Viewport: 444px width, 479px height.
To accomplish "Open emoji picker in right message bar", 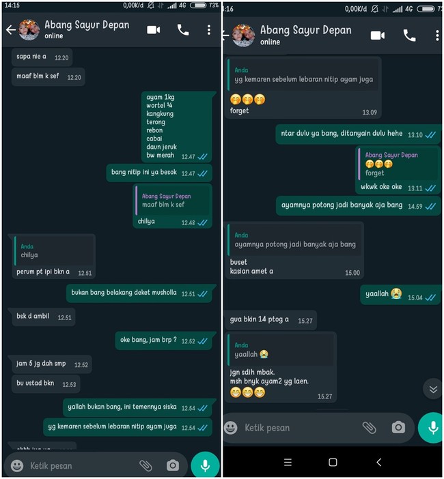I will pyautogui.click(x=231, y=427).
